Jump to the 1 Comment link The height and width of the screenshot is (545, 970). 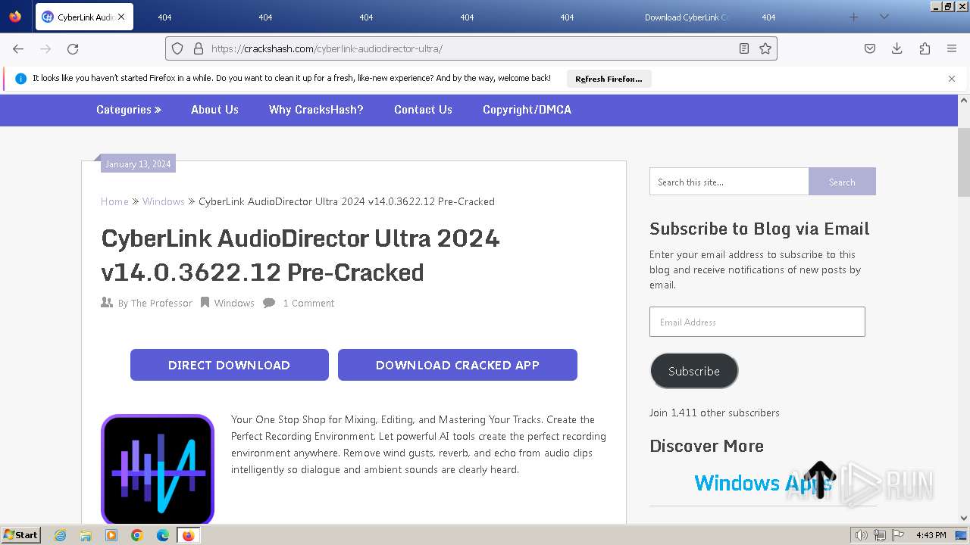308,303
